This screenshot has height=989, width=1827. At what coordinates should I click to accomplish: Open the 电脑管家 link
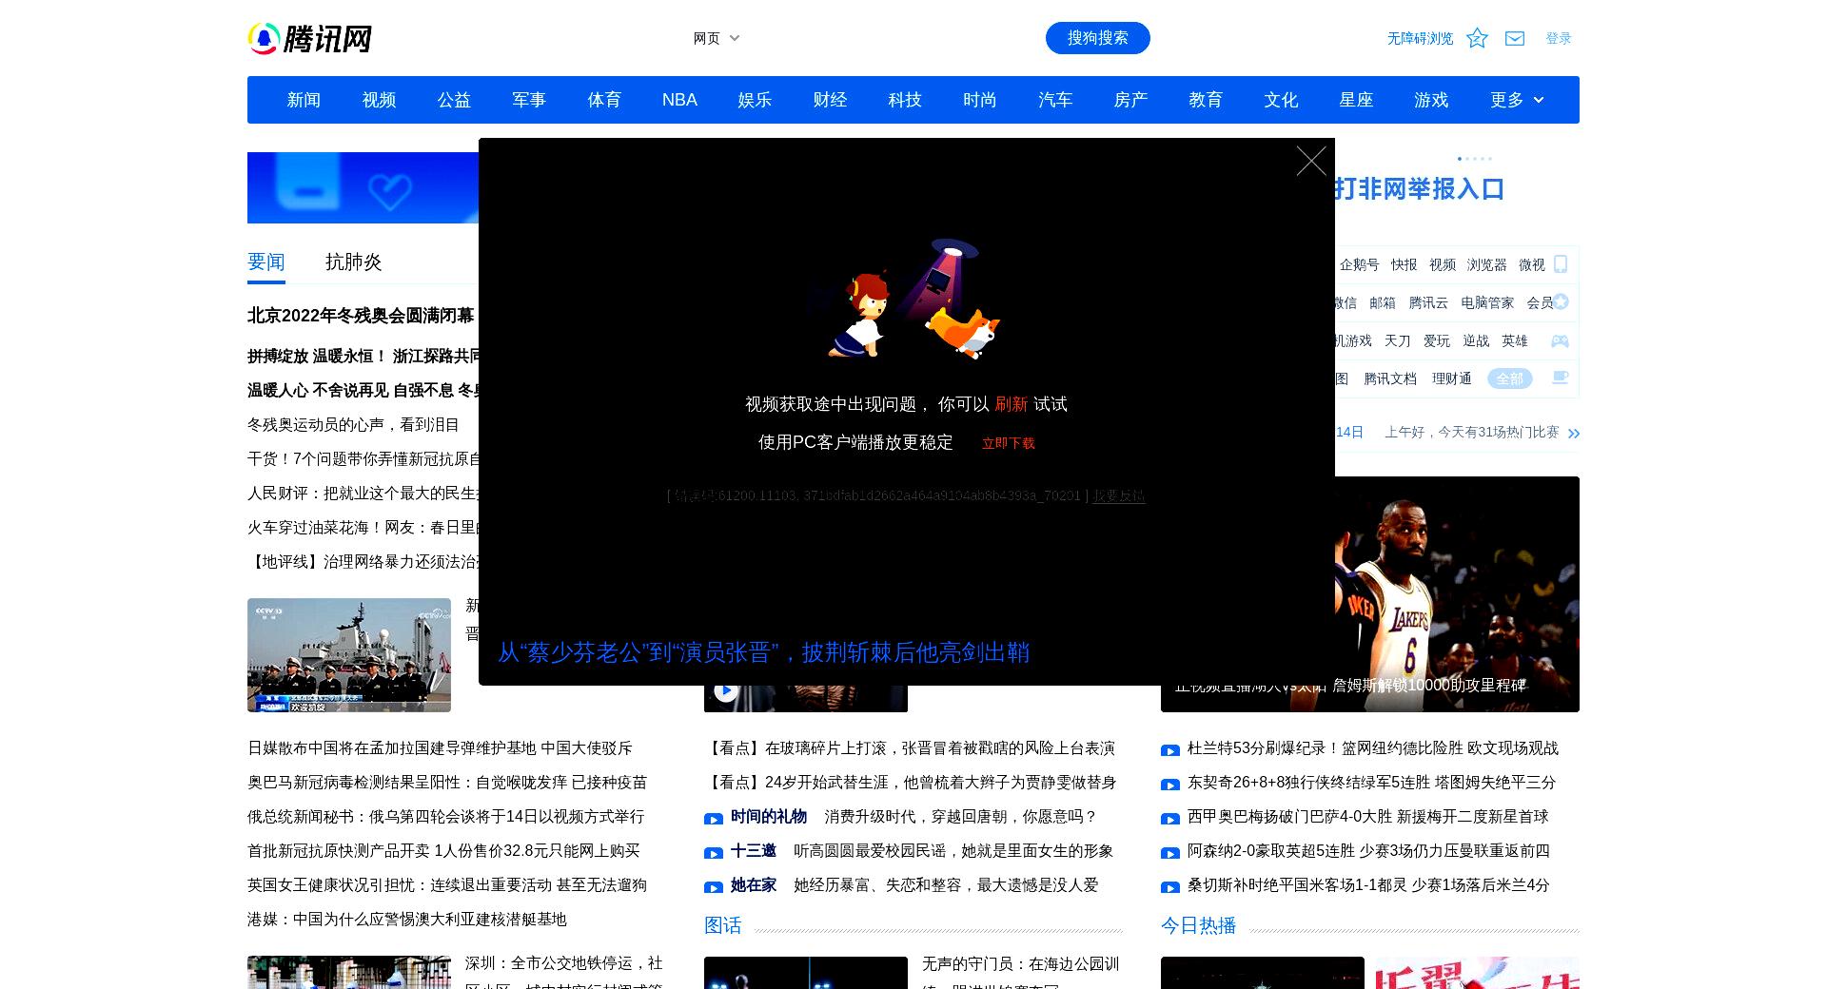tap(1487, 302)
